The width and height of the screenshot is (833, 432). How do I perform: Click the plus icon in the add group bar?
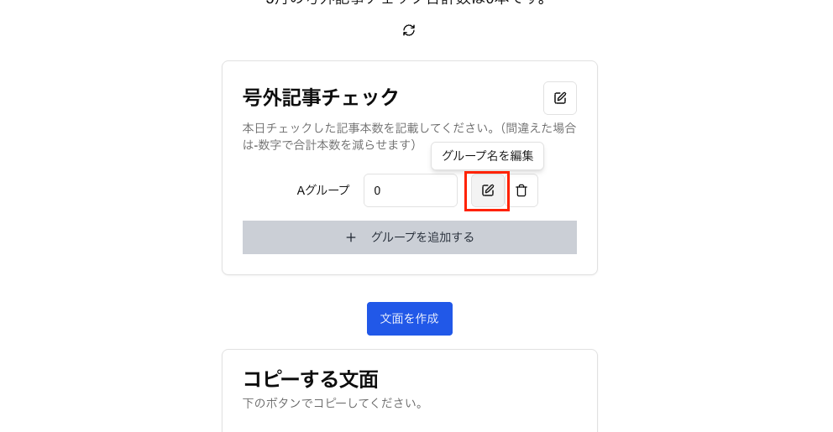point(351,237)
